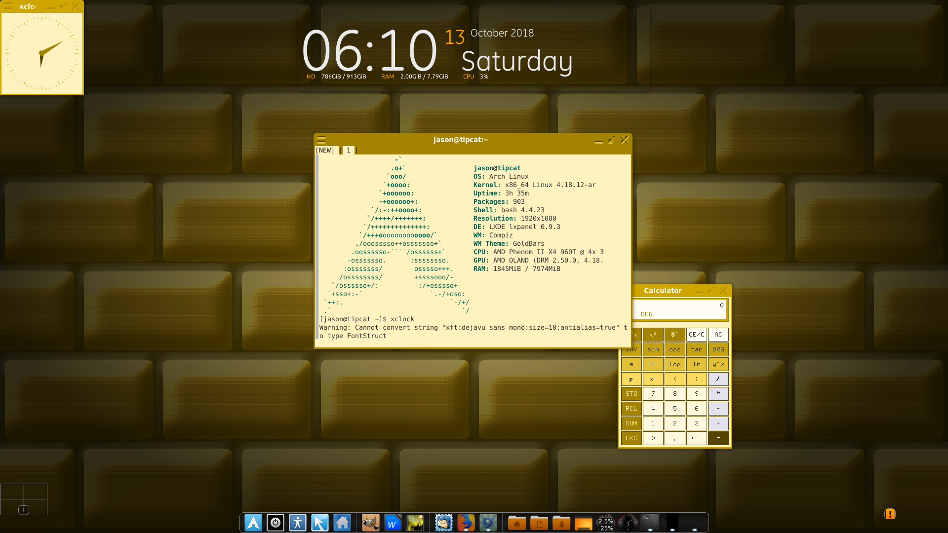Open the xclock window hamburger menu
Screen dimensions: 948x533
(8, 6)
